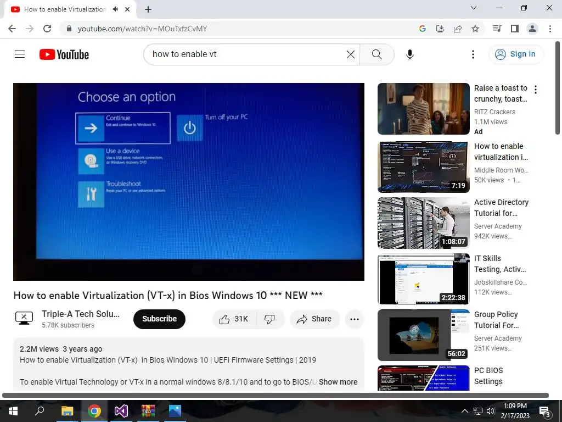Open 7:19 virtualization video thumbnail
Viewport: 562px width, 422px height.
[423, 167]
